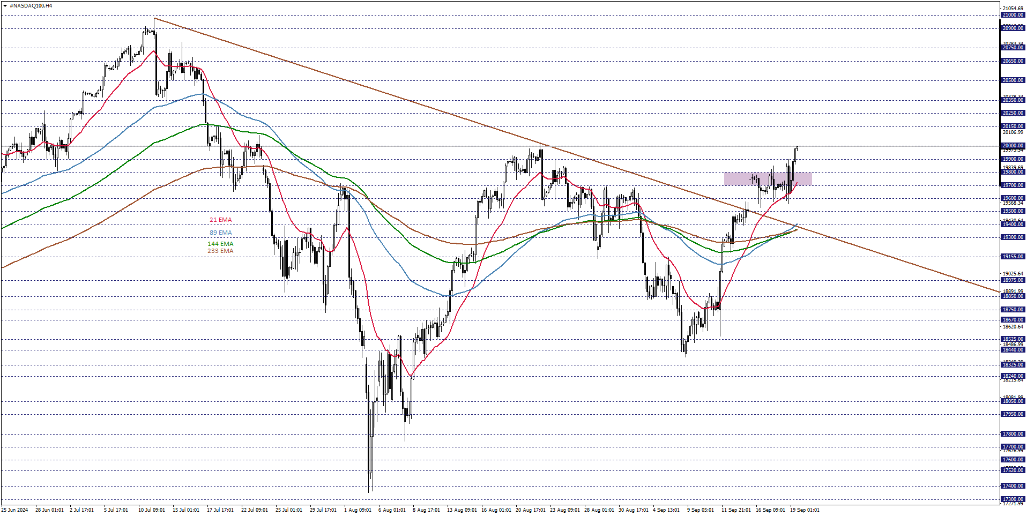Click the 18975.00 price level label

1013,280
